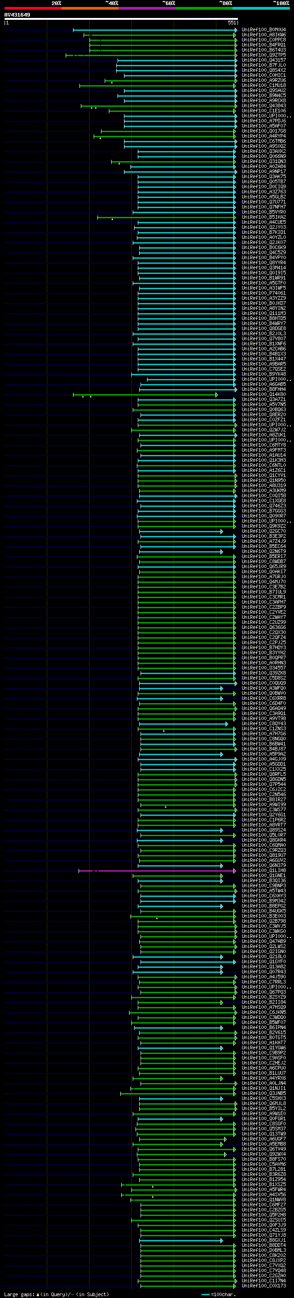This screenshot has height=1298, width=294.
Task: Open hit UniRef100_B4FRQ1
Action: click(x=263, y=45)
